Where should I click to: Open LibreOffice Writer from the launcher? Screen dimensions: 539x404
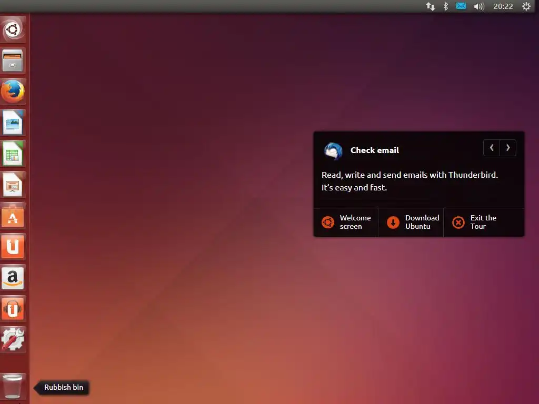[x=13, y=123]
